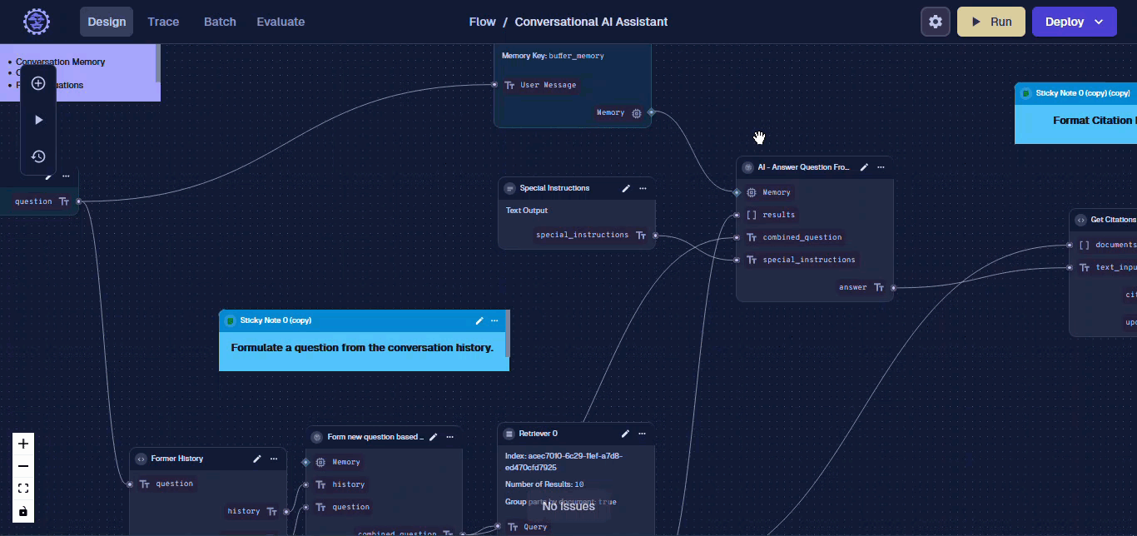Click special_instructions input on AI node
The width and height of the screenshot is (1137, 536).
click(737, 260)
